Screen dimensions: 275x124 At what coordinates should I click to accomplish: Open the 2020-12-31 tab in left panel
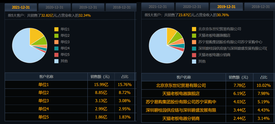pyautogui.click(x=54, y=7)
